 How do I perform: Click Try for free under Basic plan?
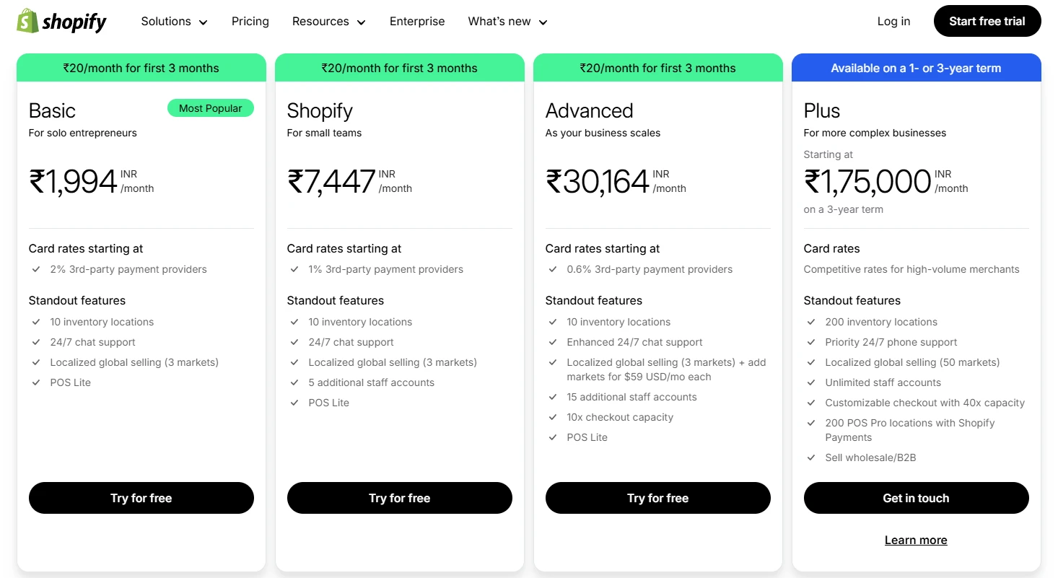click(141, 498)
